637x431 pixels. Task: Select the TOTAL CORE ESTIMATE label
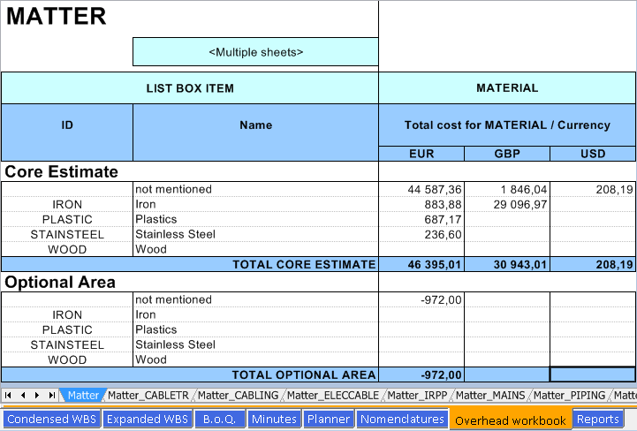(304, 264)
